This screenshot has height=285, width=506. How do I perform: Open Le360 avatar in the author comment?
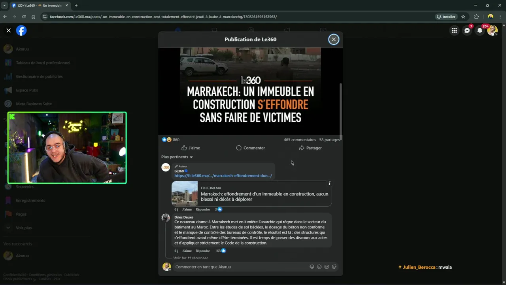(x=166, y=167)
